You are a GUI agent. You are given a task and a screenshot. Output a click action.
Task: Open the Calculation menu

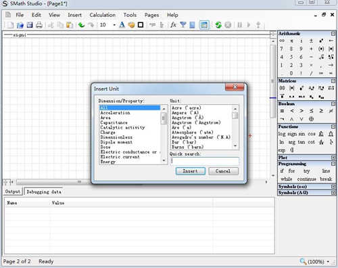coord(103,15)
